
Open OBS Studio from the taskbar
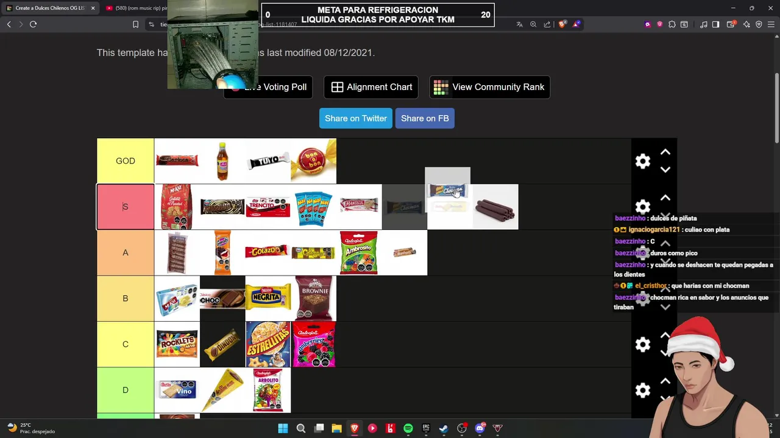(462, 428)
